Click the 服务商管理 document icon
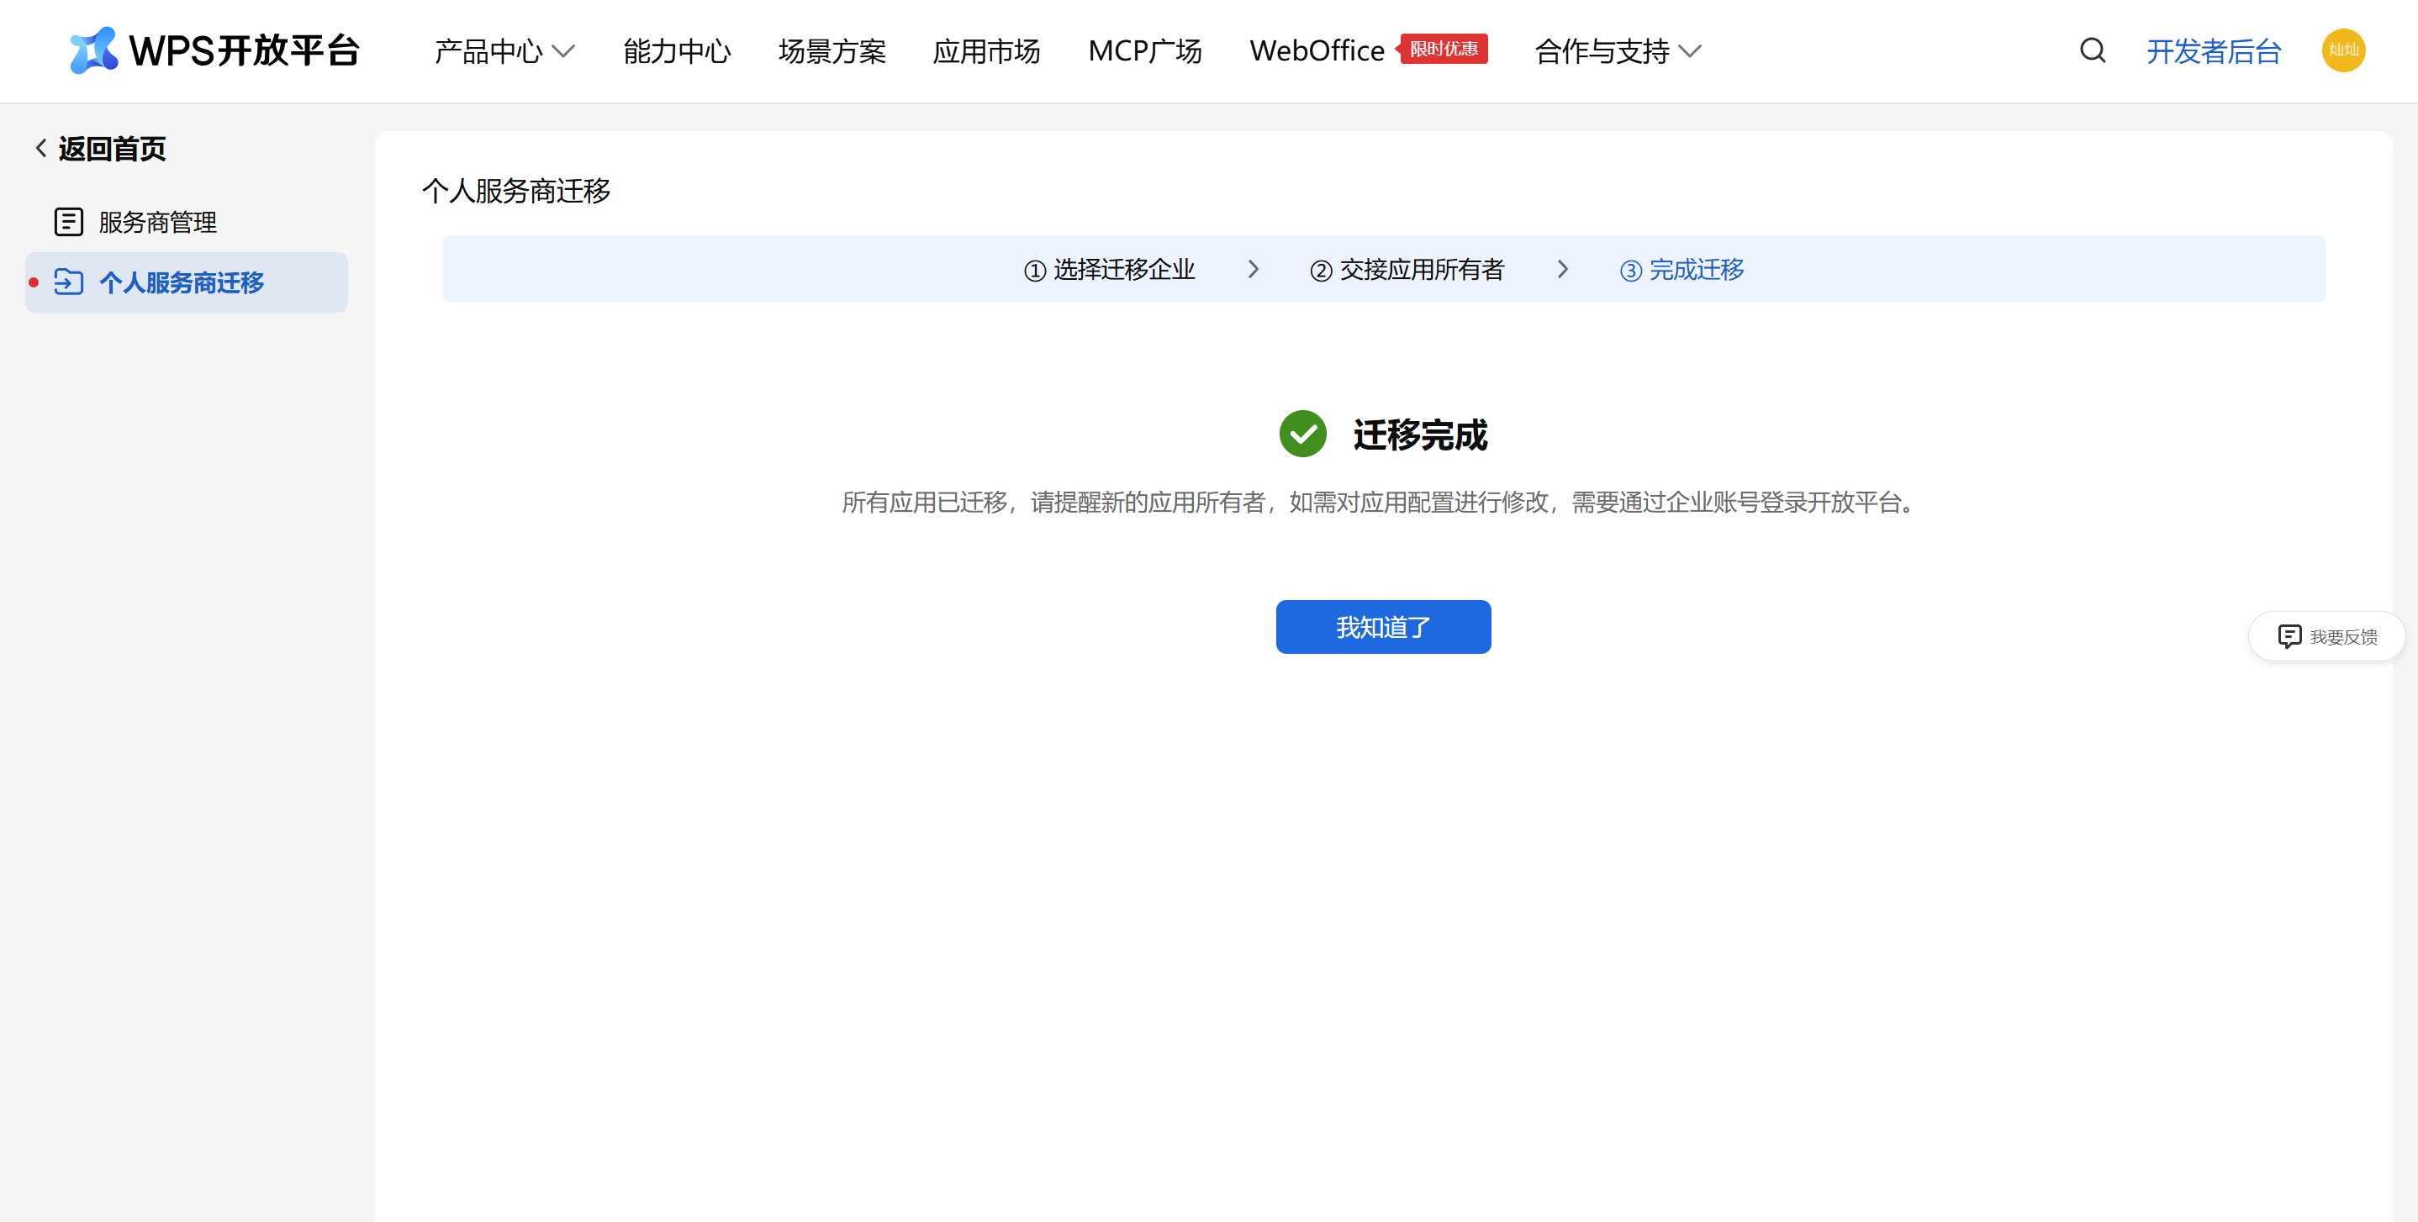The height and width of the screenshot is (1222, 2418). click(x=69, y=222)
